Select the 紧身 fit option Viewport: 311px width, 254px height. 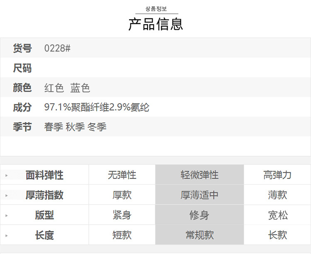point(122,215)
